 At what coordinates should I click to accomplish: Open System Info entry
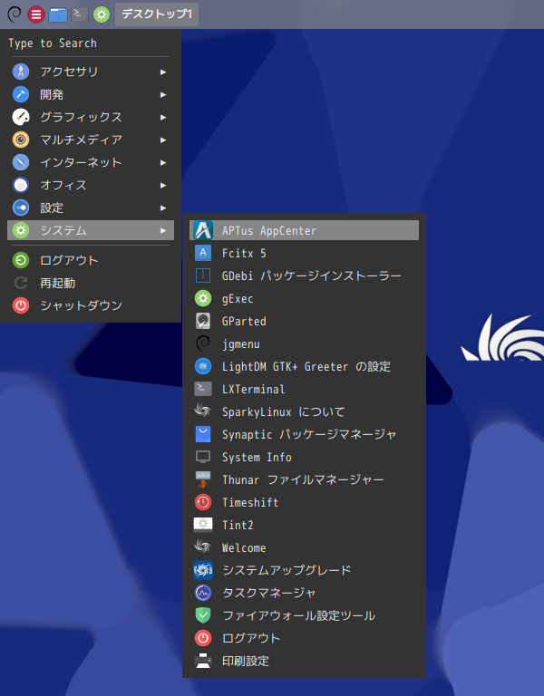tap(304, 457)
